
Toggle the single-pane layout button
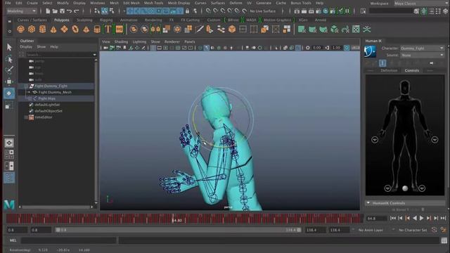[x=9, y=143]
